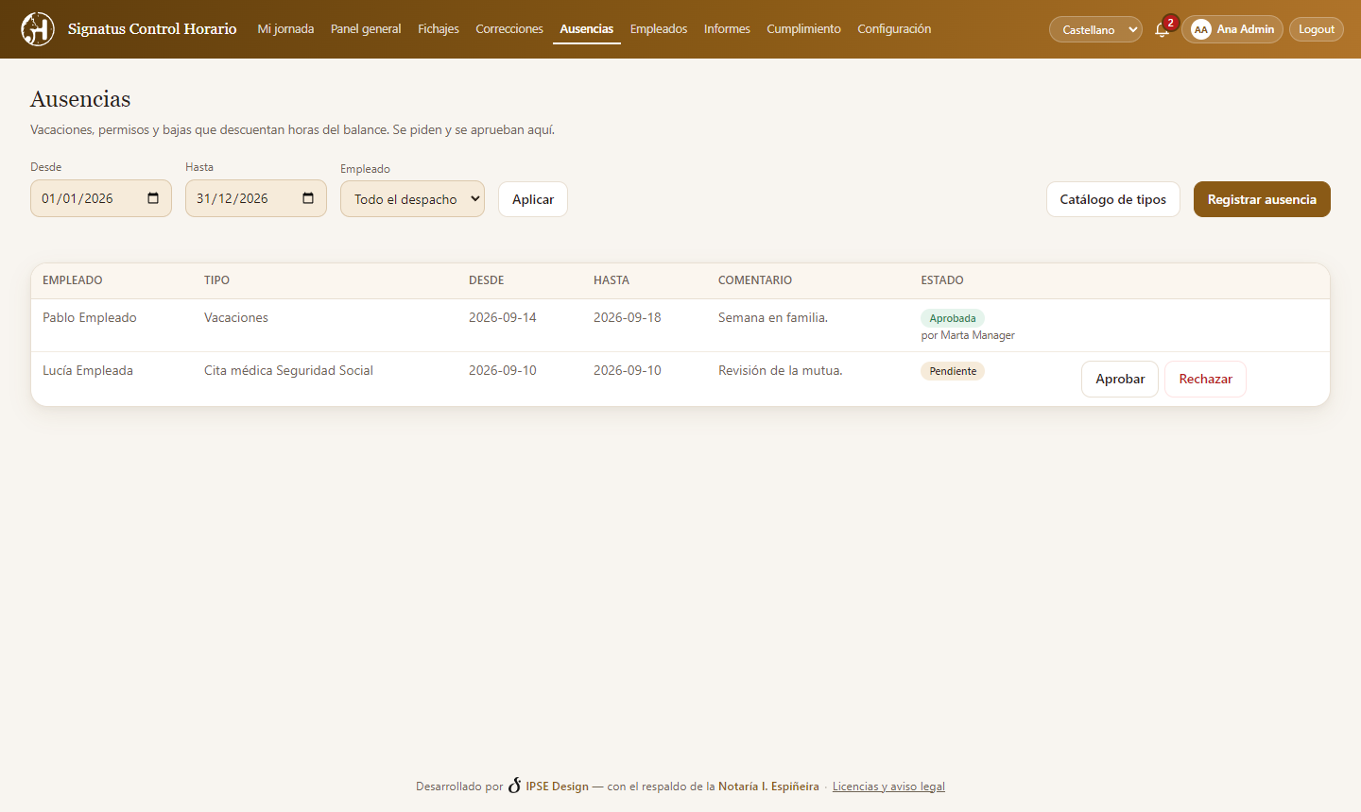Click the Aplicar filter button
1361x812 pixels.
click(x=533, y=199)
